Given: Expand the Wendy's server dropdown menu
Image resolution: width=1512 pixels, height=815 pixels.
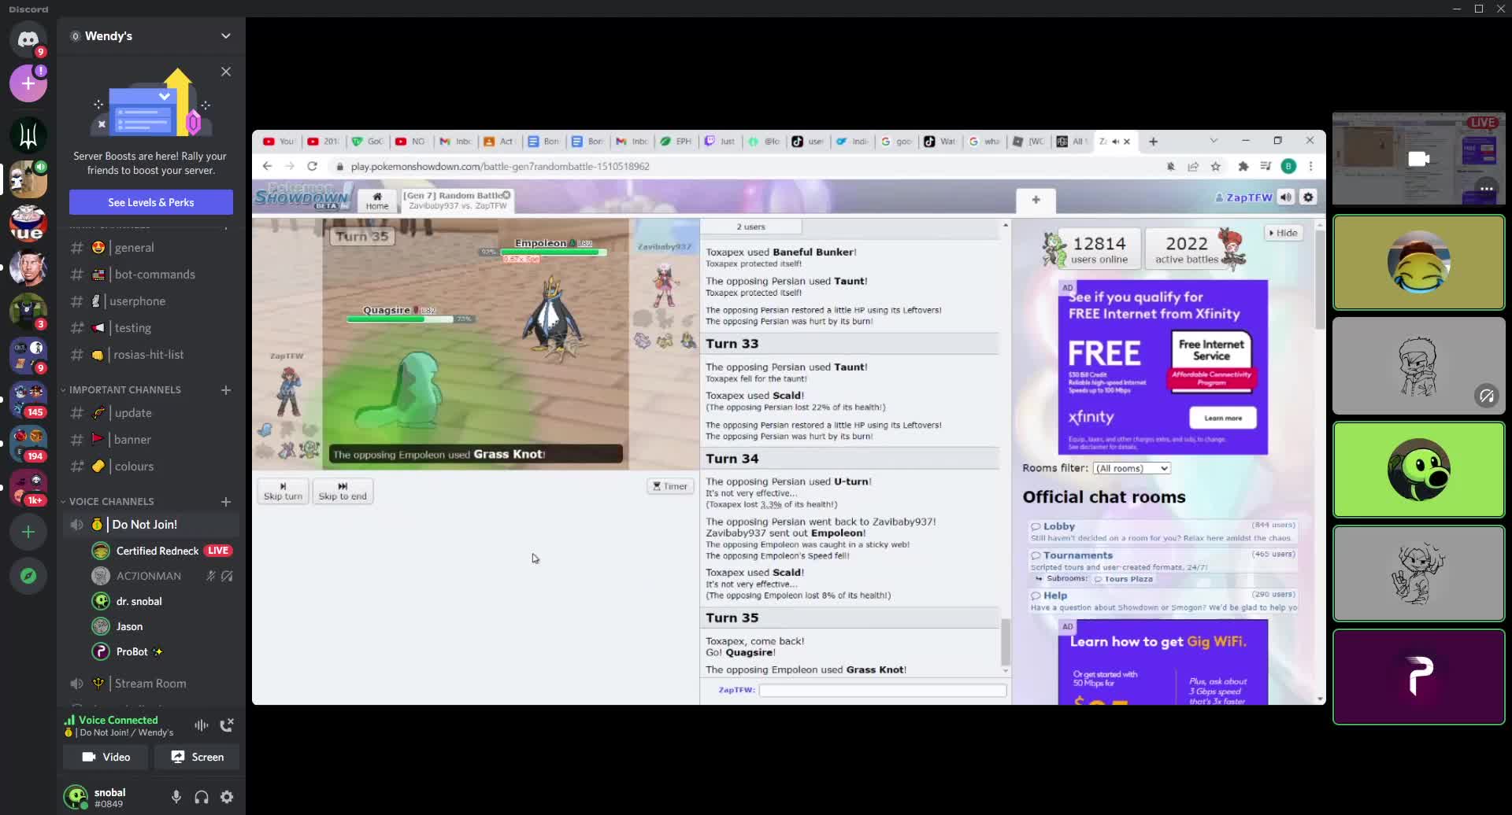Looking at the screenshot, I should pos(226,36).
